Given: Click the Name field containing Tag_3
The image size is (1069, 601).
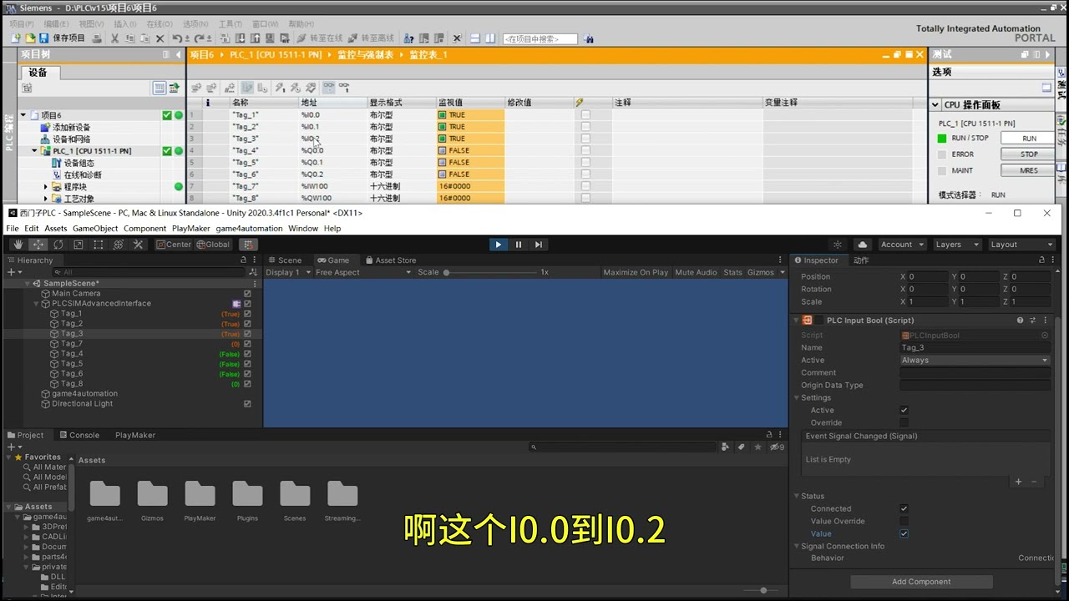Looking at the screenshot, I should point(975,348).
